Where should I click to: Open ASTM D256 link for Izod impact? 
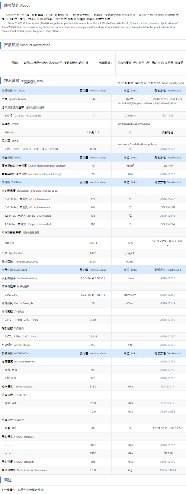(x=168, y=174)
